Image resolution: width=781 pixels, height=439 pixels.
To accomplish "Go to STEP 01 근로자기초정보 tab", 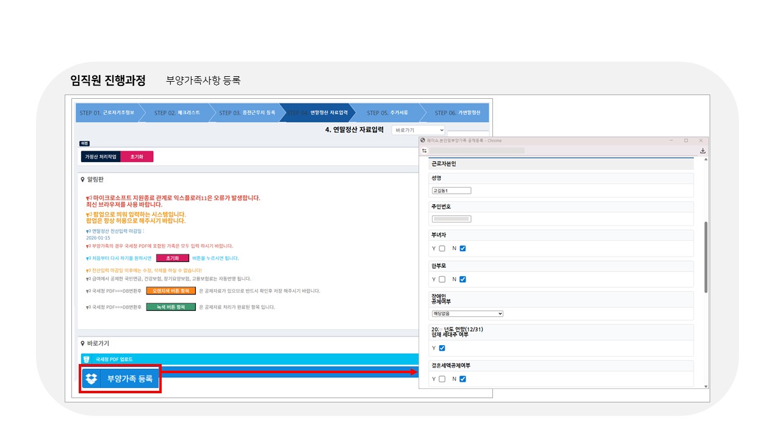I will 107,113.
